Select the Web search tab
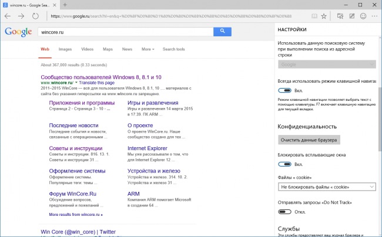Screen dimensions: 382x237 [x=45, y=49]
